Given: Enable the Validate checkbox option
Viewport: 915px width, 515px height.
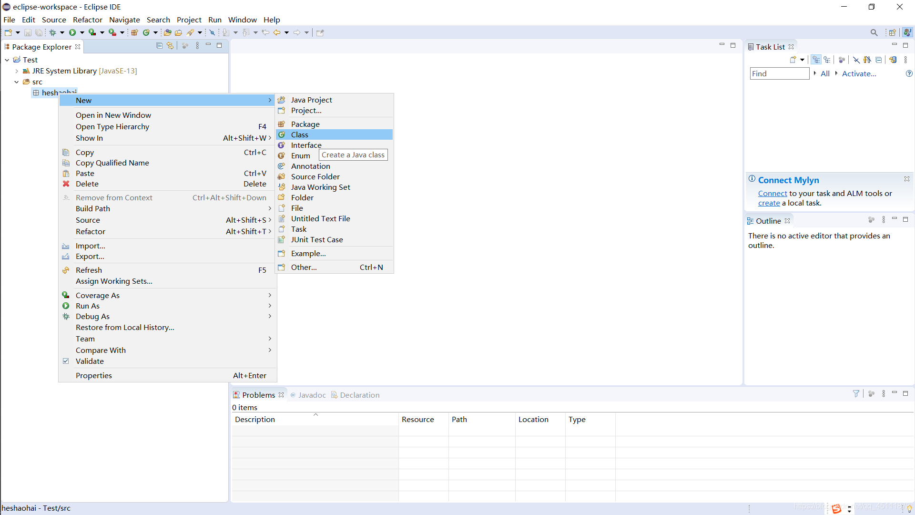Looking at the screenshot, I should [67, 361].
